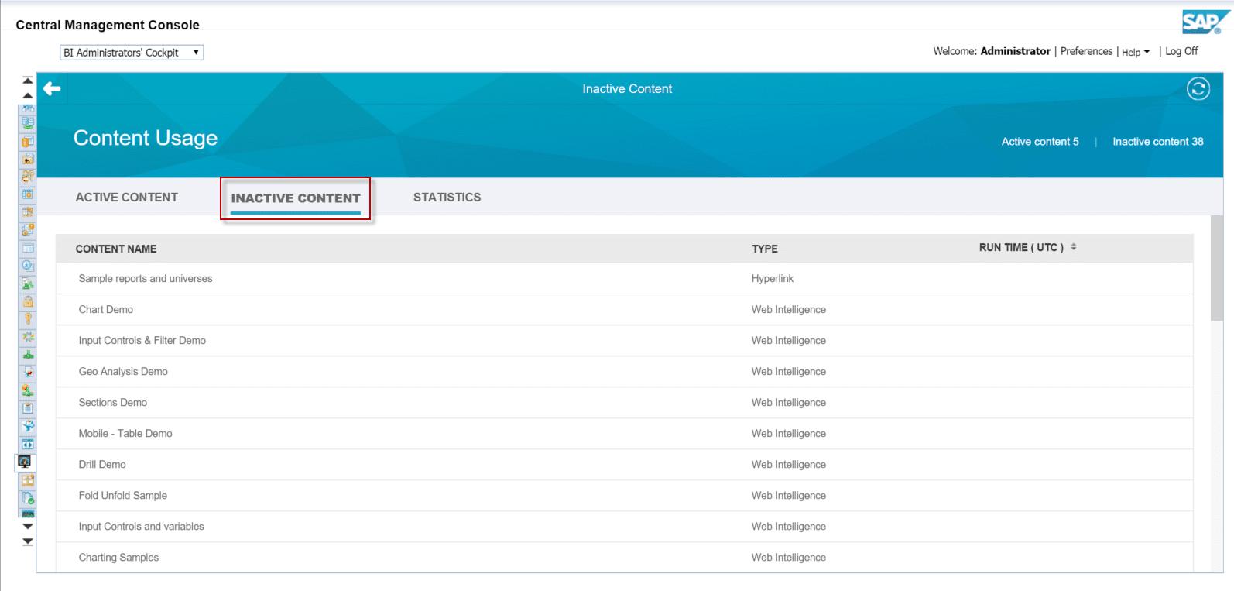Click 'Web Intelligence' in Sections Demo row

(x=789, y=403)
